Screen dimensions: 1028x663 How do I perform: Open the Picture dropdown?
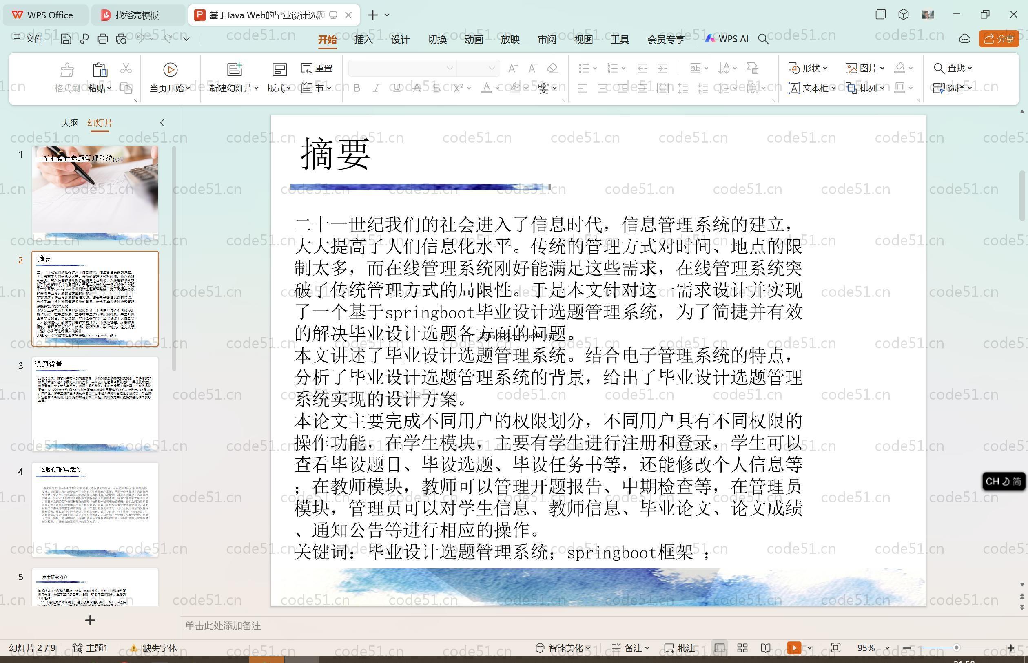point(865,68)
